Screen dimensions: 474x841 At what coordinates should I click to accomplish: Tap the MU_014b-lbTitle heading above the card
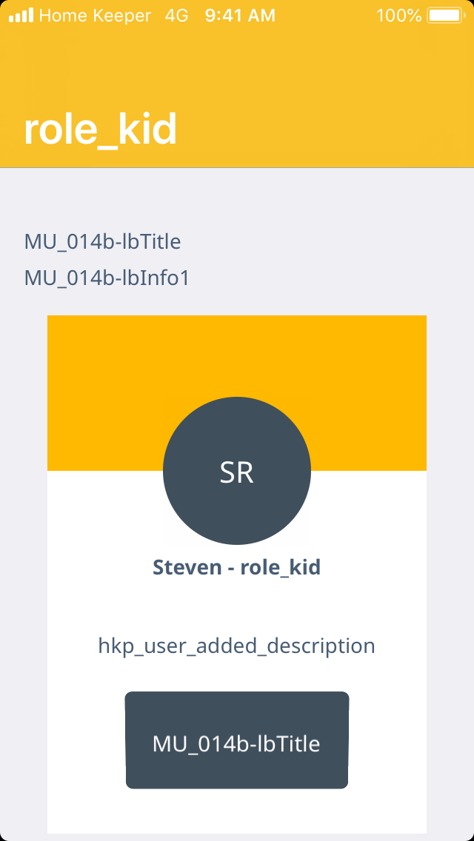tap(102, 241)
